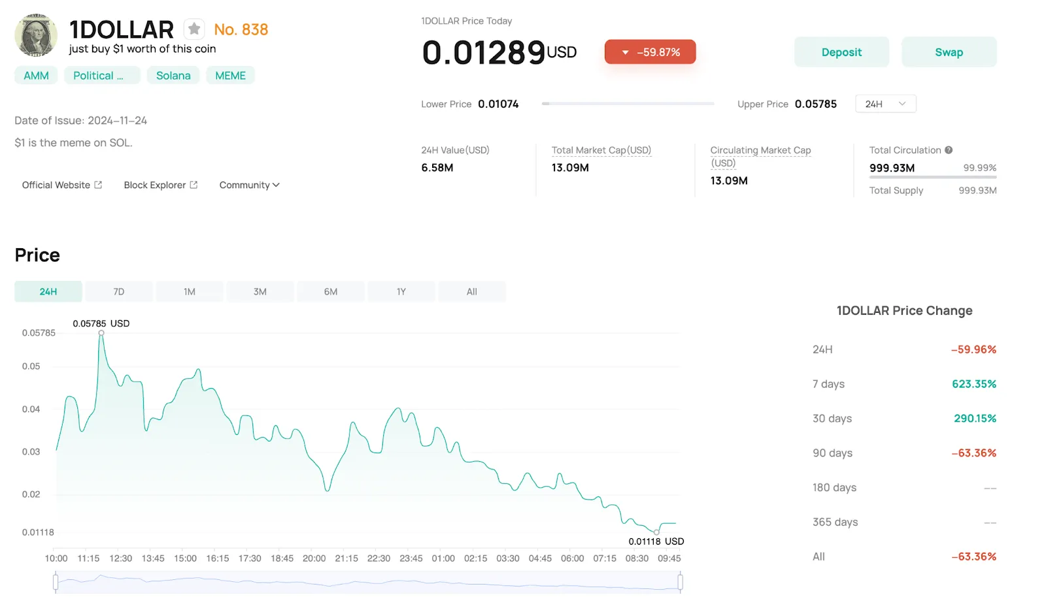Click the Total Supply 999.93M value

click(x=977, y=191)
